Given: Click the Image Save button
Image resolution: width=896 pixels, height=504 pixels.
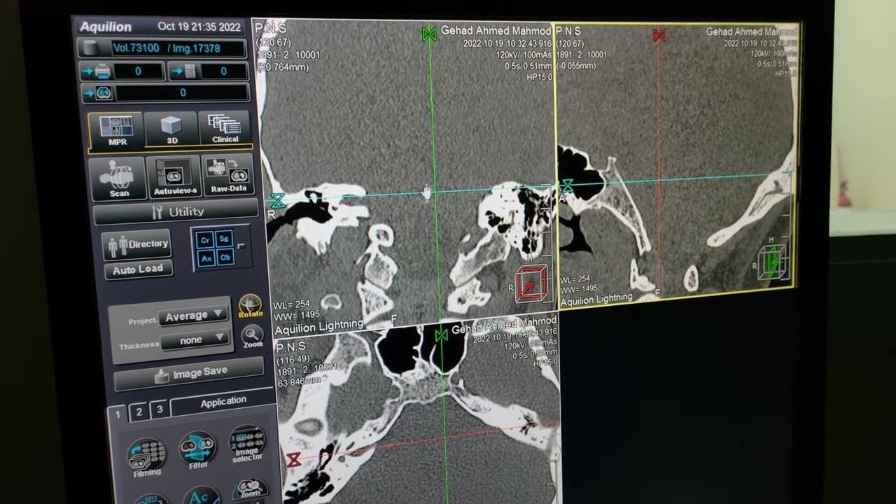Looking at the screenshot, I should [189, 374].
